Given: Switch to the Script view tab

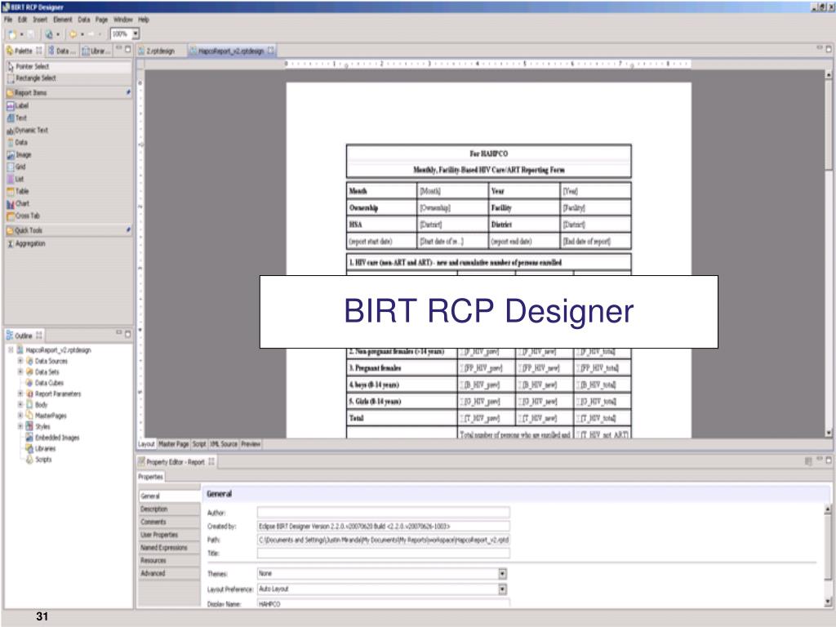Looking at the screenshot, I should (x=199, y=444).
